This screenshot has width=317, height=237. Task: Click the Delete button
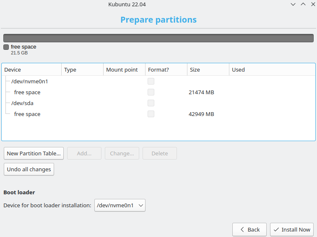point(160,153)
